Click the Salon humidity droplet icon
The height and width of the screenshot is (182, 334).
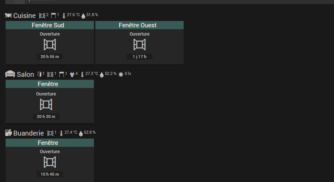(101, 75)
